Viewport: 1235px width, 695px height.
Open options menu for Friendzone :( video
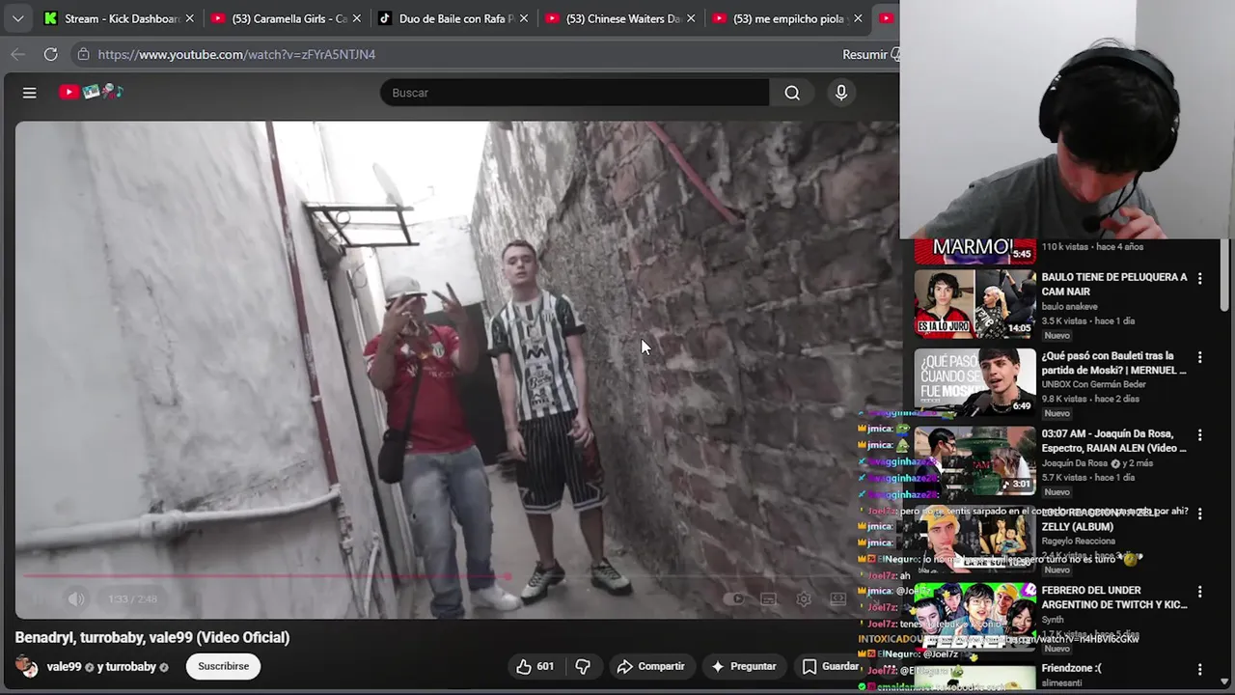[1199, 670]
